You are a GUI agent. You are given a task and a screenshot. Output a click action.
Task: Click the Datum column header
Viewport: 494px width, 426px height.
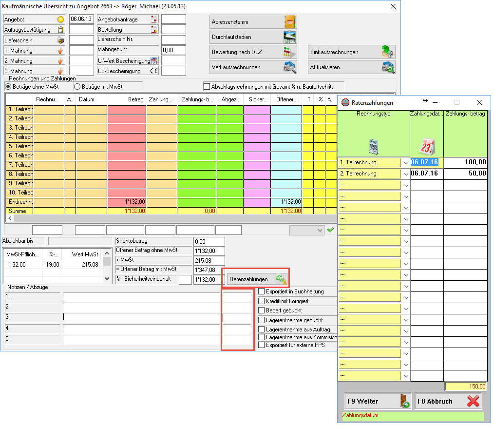tap(91, 99)
